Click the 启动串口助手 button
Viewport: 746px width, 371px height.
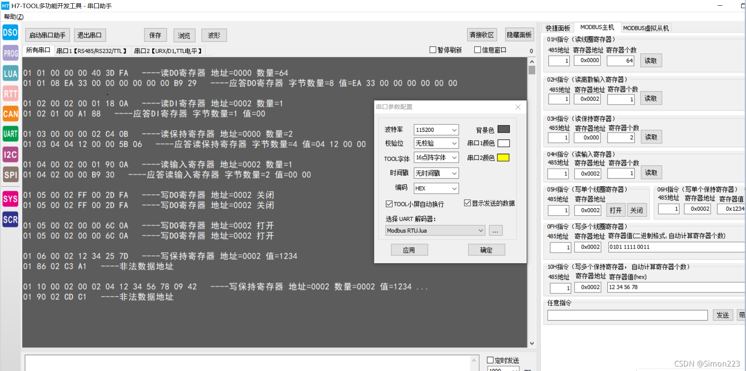tap(48, 35)
